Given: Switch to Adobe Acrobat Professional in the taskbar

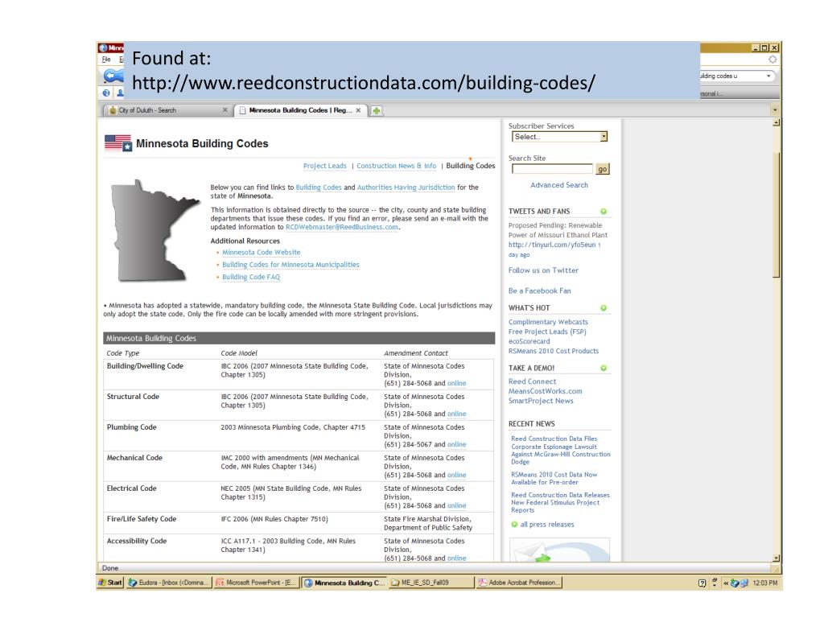Looking at the screenshot, I should pyautogui.click(x=519, y=583).
